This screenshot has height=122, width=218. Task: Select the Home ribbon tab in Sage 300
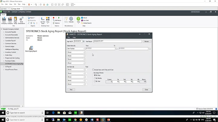[x=3, y=14]
